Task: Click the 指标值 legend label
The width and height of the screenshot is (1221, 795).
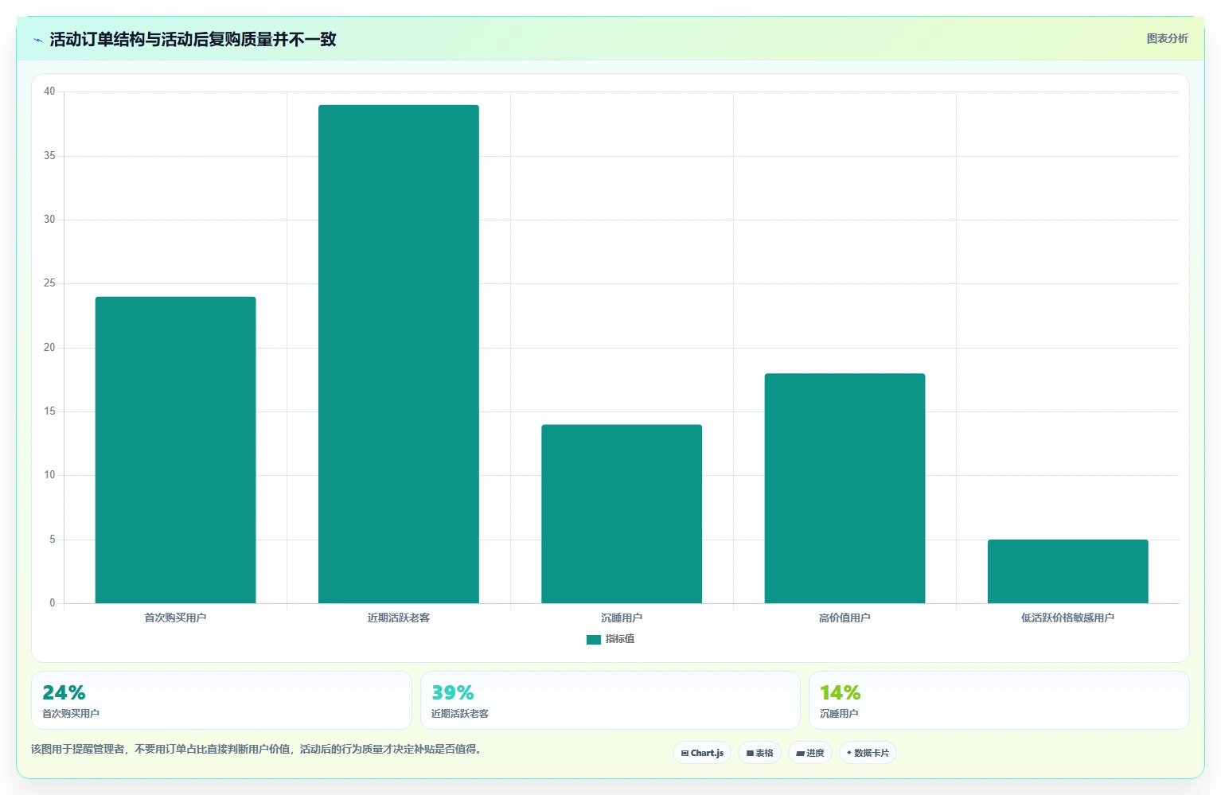Action: (620, 639)
